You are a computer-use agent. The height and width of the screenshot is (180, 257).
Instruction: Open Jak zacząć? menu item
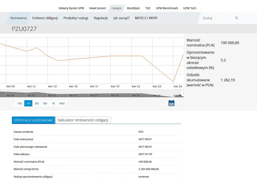[x=121, y=18]
